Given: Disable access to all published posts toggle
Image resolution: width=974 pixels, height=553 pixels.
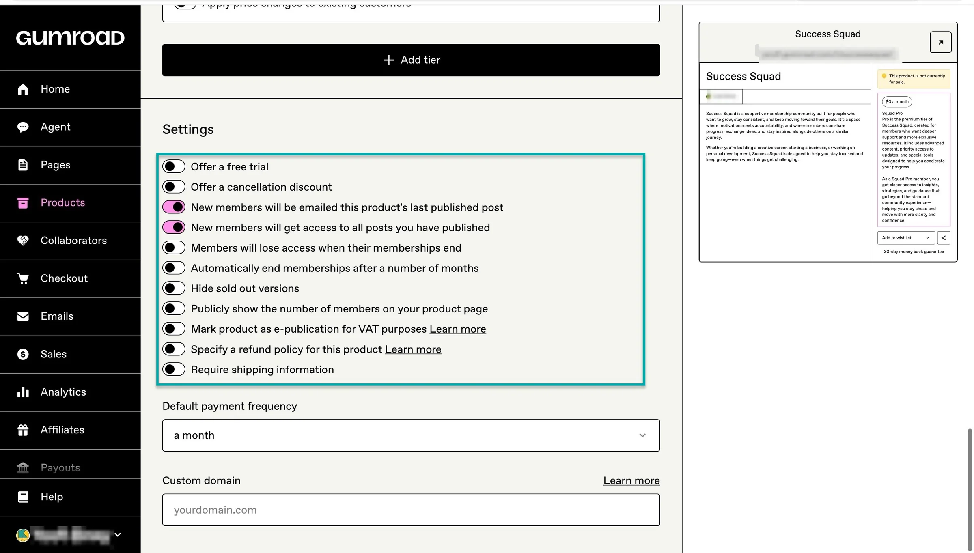Looking at the screenshot, I should click(174, 227).
